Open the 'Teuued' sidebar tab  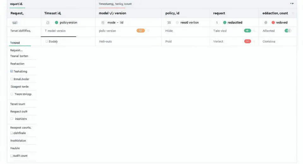pos(15,43)
